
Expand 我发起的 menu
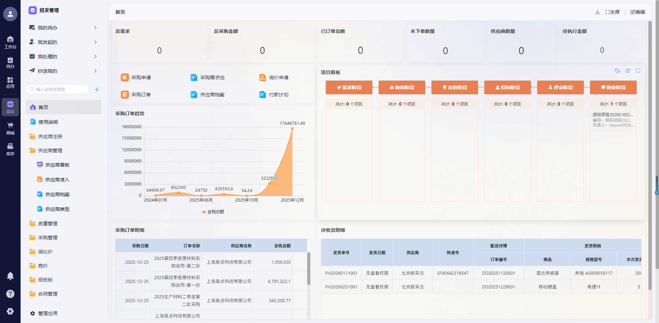(x=63, y=42)
